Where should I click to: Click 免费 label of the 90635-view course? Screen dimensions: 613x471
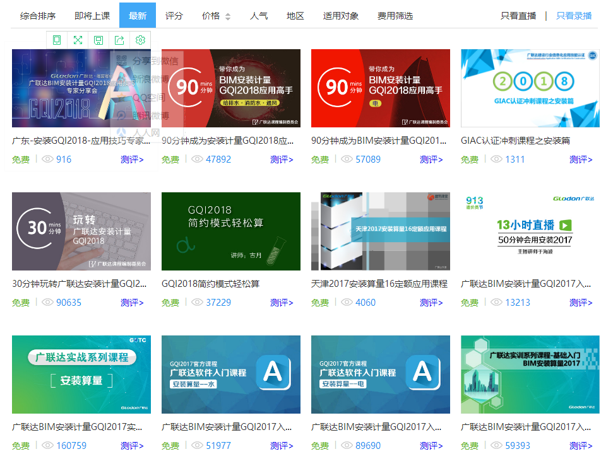coord(21,303)
